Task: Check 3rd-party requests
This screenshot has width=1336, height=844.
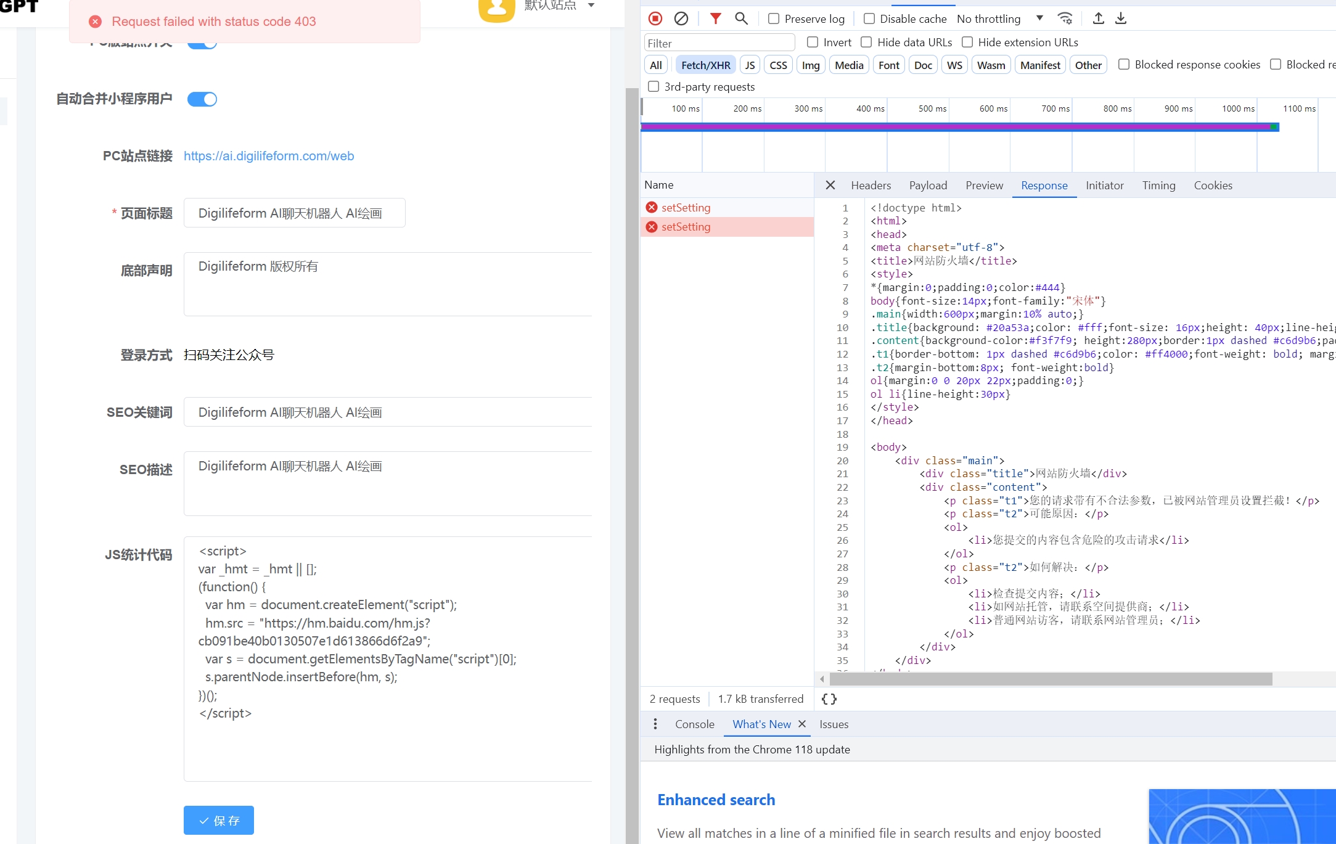Action: click(x=653, y=86)
